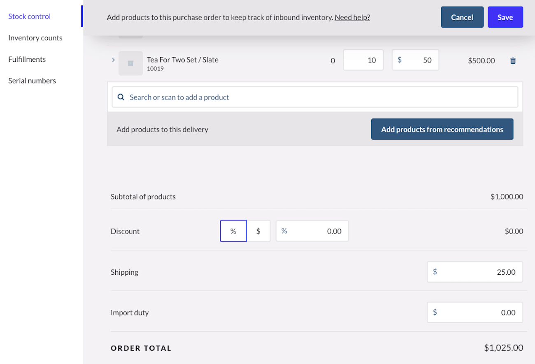Click the magnifier icon in product search
The width and height of the screenshot is (535, 364).
[121, 97]
